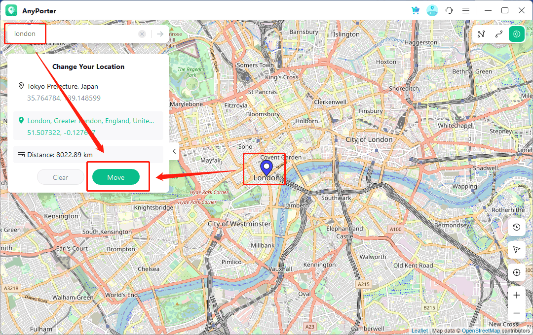Click the Kennington map label
The width and height of the screenshot is (533, 335).
point(319,265)
